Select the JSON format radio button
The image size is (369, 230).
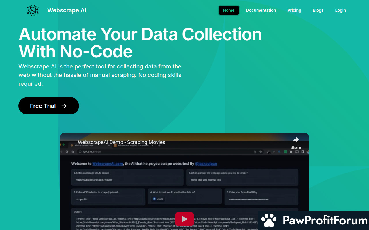(x=154, y=199)
